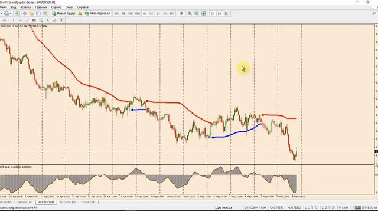
Task: Open the Сервис menu
Action: click(x=56, y=7)
